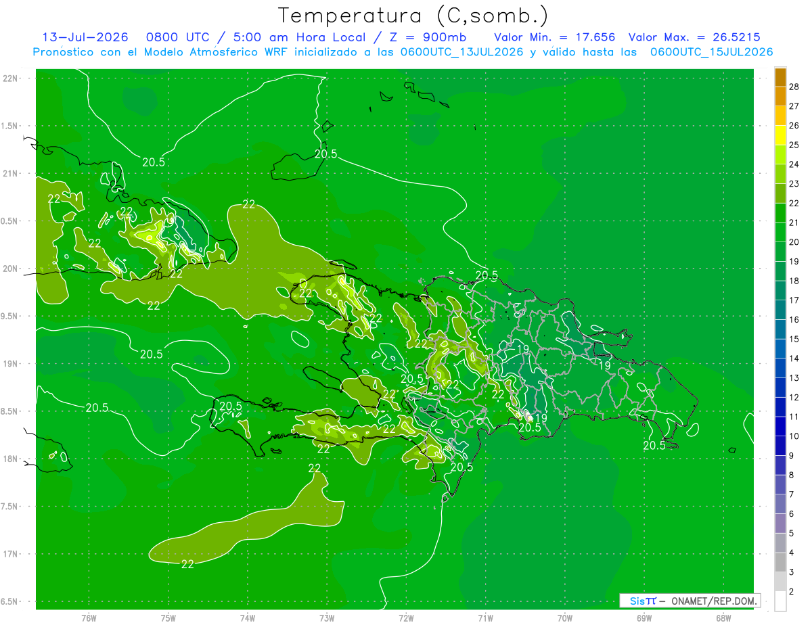Screen dimensions: 812x627
Task: Click the legend value '12' on color scale
Action: [794, 398]
